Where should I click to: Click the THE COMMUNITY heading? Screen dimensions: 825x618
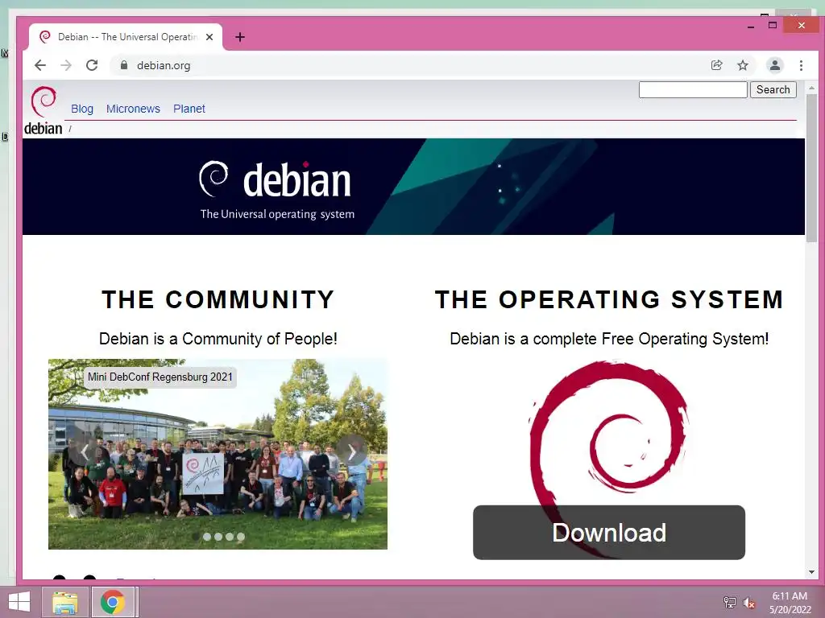[x=218, y=299]
